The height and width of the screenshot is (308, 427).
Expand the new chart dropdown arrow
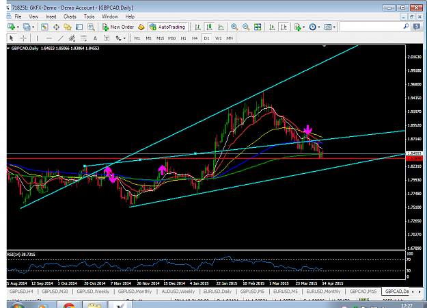tap(18, 27)
